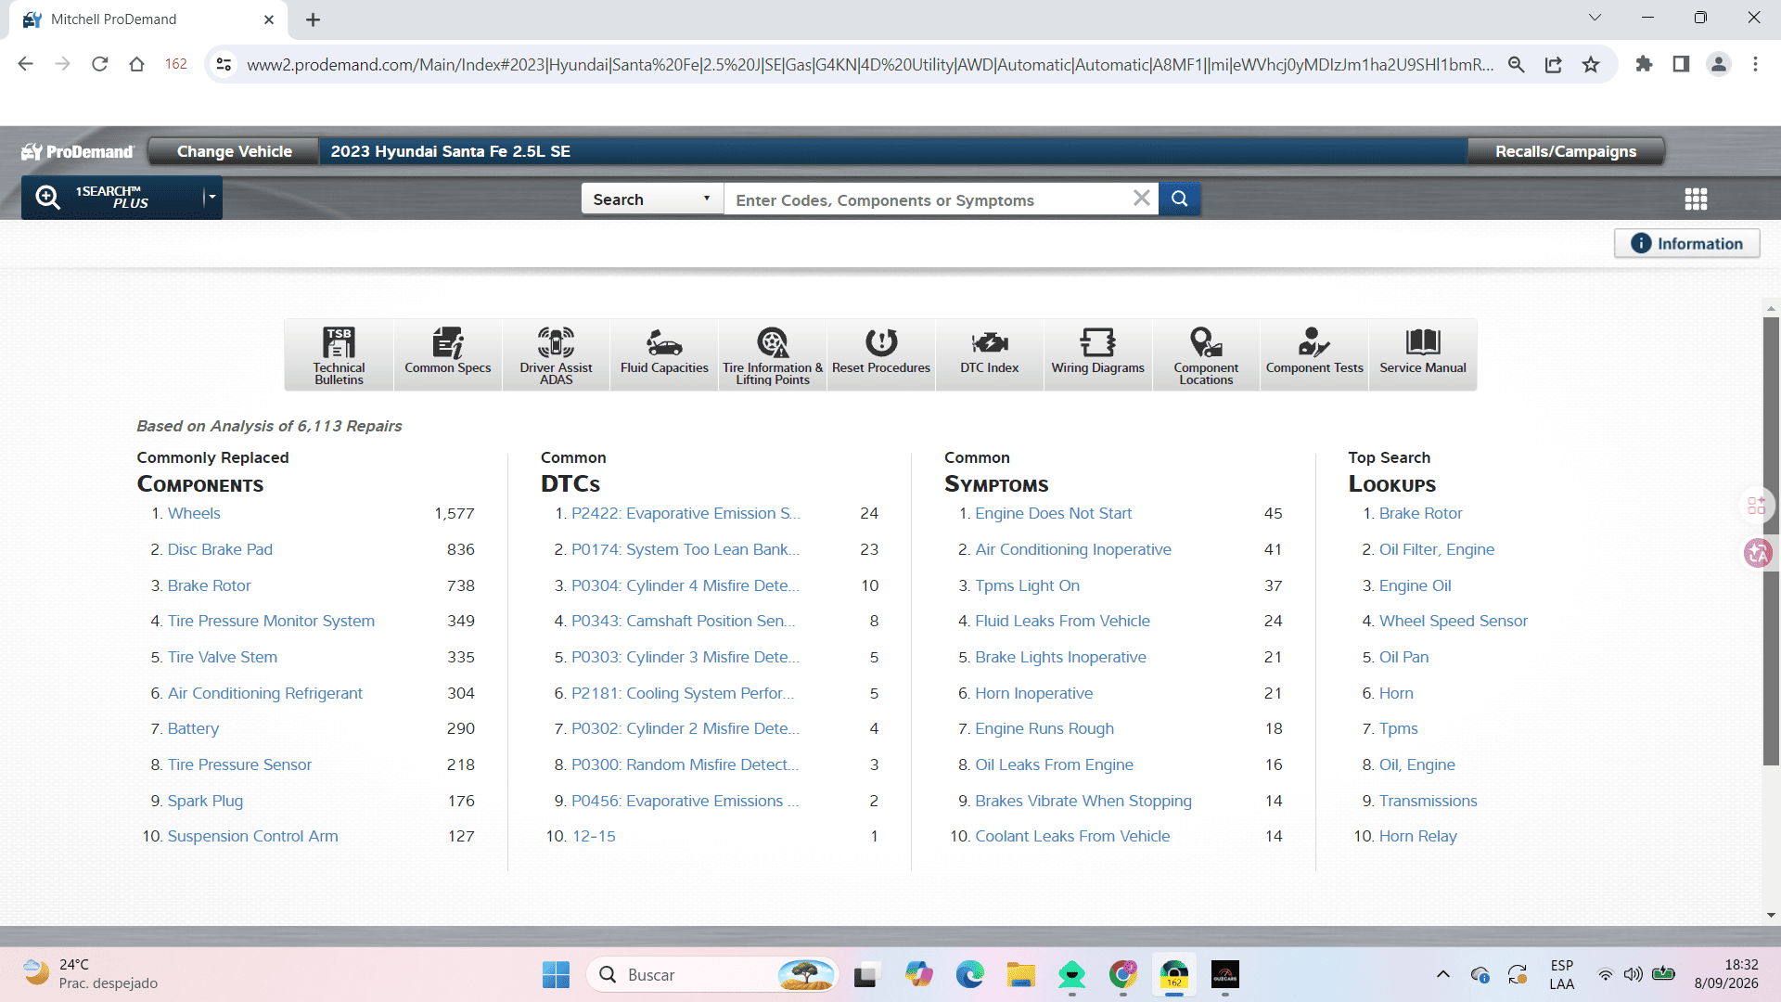Open Recalls/Campaigns
Viewport: 1781px width, 1002px height.
point(1566,151)
